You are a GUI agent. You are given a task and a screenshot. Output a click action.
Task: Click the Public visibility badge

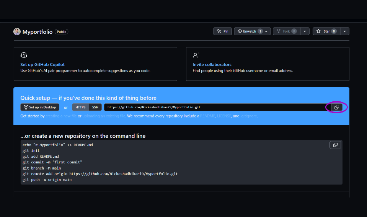point(62,32)
